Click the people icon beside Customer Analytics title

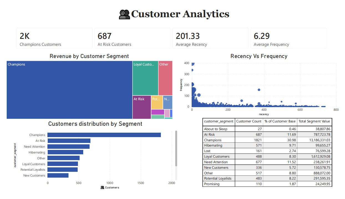[x=125, y=14]
